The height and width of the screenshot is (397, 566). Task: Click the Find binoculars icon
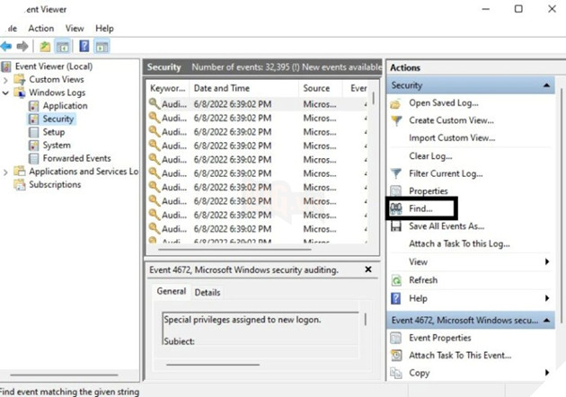pos(397,208)
